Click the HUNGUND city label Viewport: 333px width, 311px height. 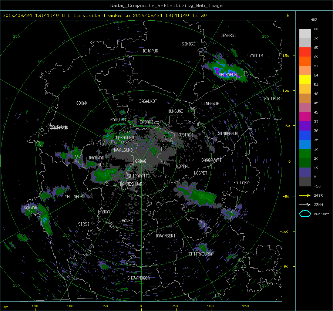pos(175,111)
